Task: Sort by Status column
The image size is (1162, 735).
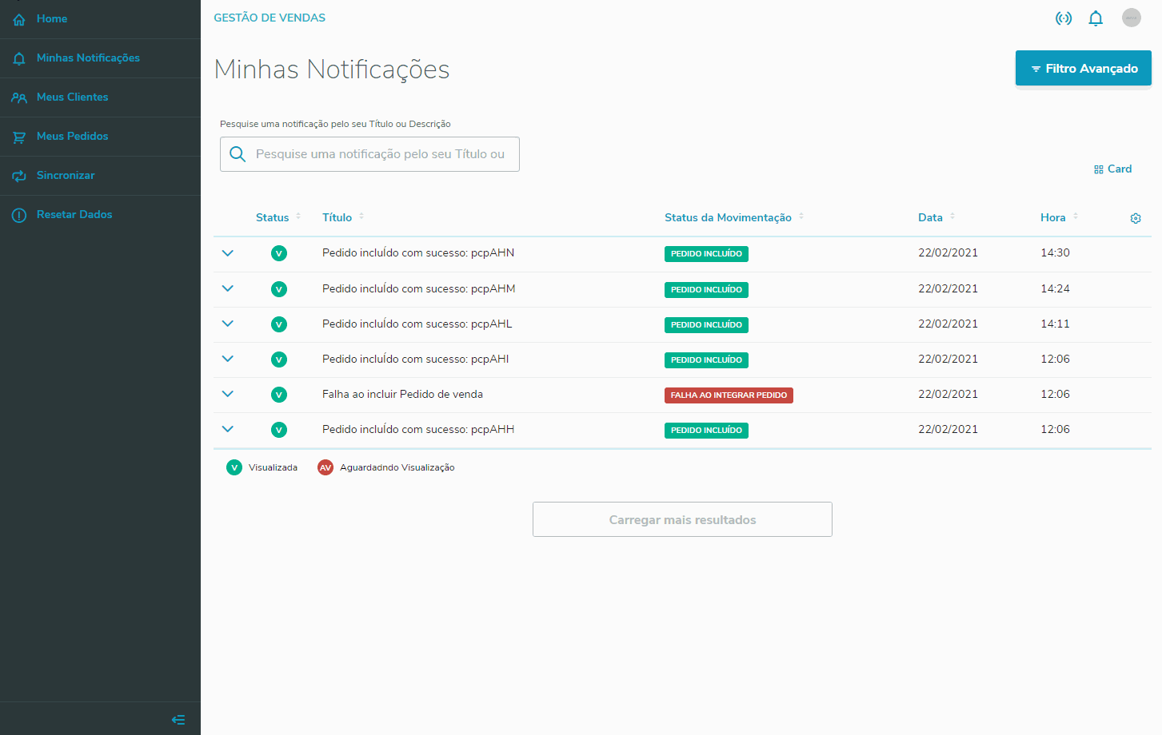Action: [x=278, y=217]
